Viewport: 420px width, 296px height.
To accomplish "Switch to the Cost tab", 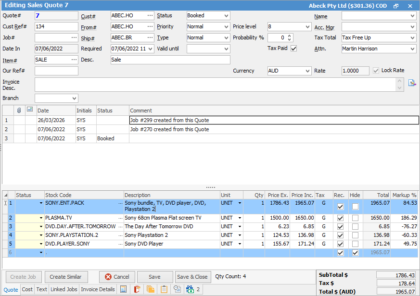I will pyautogui.click(x=27, y=289).
